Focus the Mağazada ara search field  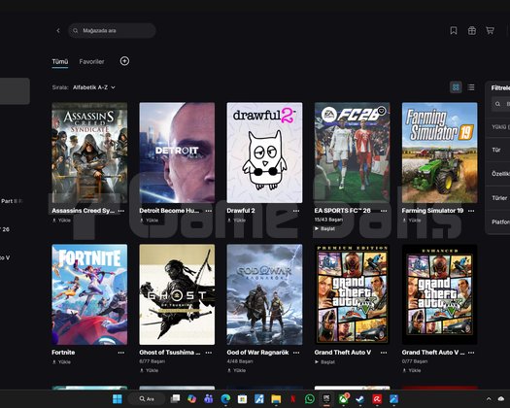coord(112,30)
